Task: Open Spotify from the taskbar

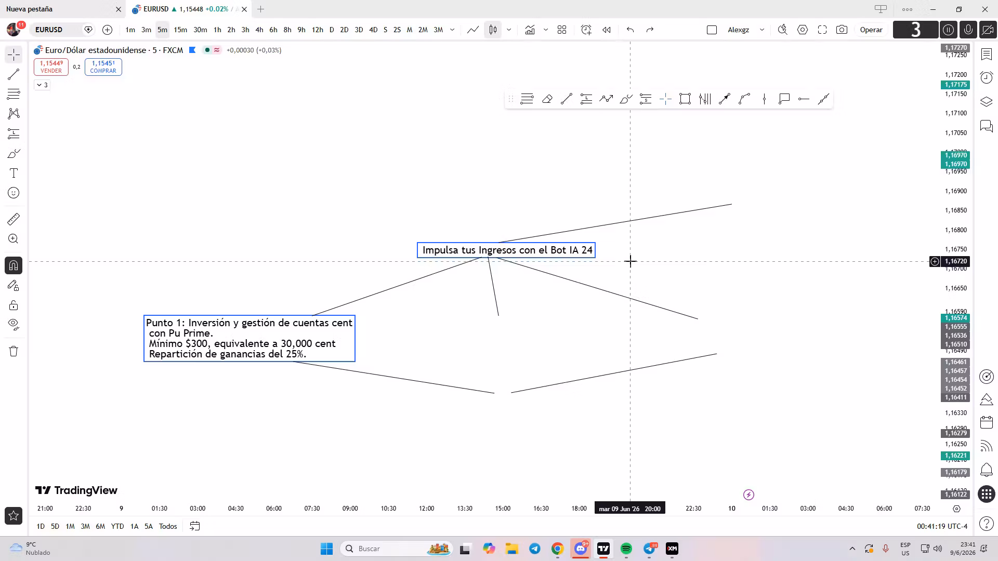Action: [626, 549]
